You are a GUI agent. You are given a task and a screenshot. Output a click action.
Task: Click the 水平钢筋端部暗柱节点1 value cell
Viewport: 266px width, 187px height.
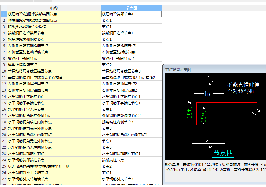pyautogui.click(x=131, y=153)
